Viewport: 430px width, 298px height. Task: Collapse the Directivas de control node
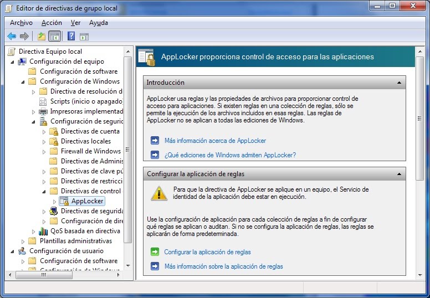44,192
